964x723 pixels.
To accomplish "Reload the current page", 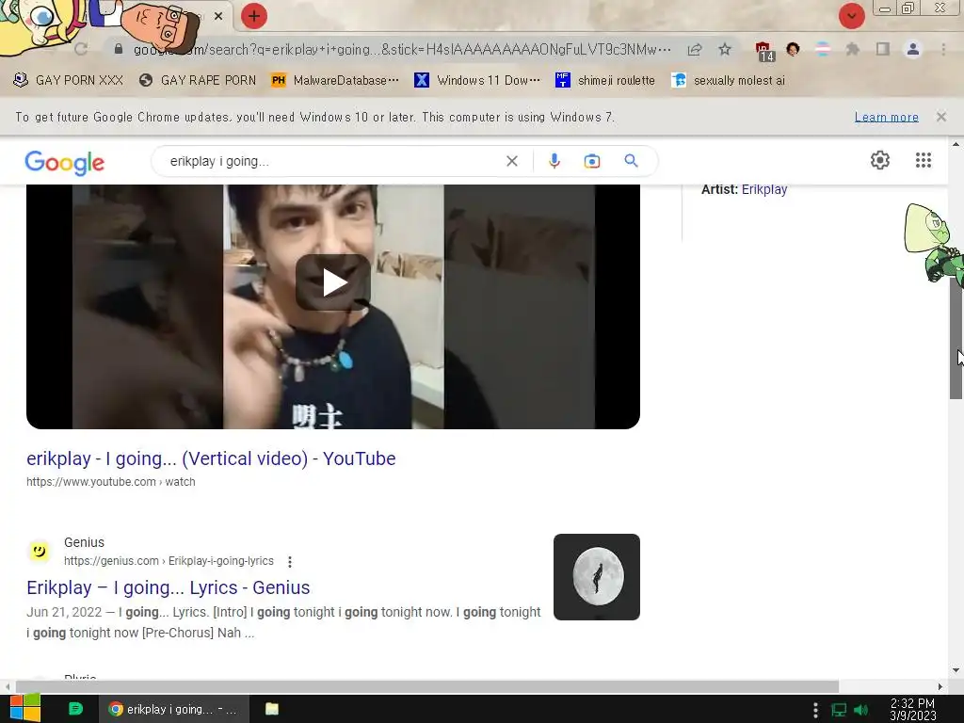I will point(81,49).
